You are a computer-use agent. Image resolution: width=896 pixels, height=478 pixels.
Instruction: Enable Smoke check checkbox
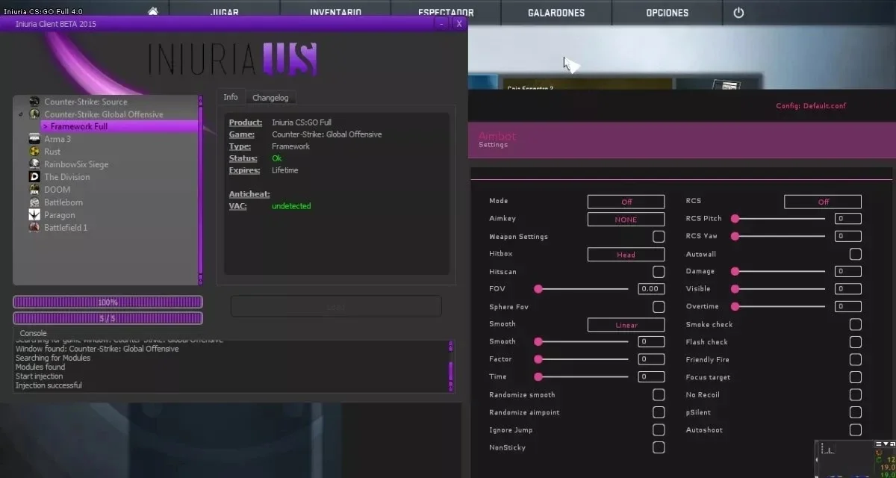(x=856, y=324)
